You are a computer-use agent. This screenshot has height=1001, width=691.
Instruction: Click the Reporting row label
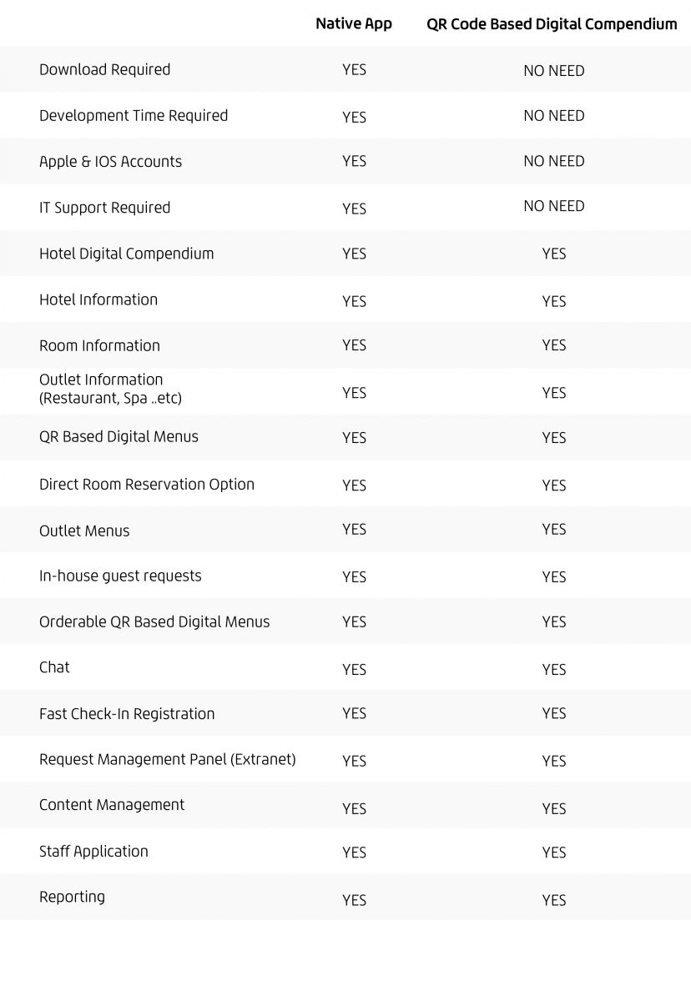click(x=72, y=898)
